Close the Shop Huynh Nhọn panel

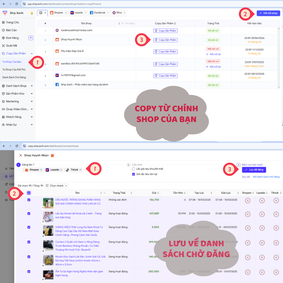pos(21,155)
